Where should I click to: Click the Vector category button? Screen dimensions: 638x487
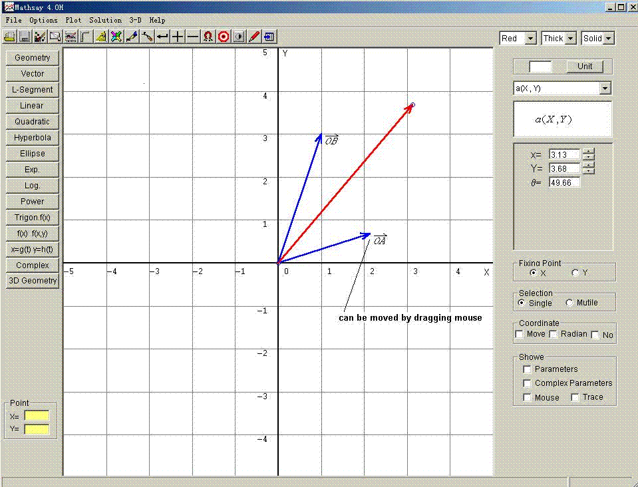33,74
